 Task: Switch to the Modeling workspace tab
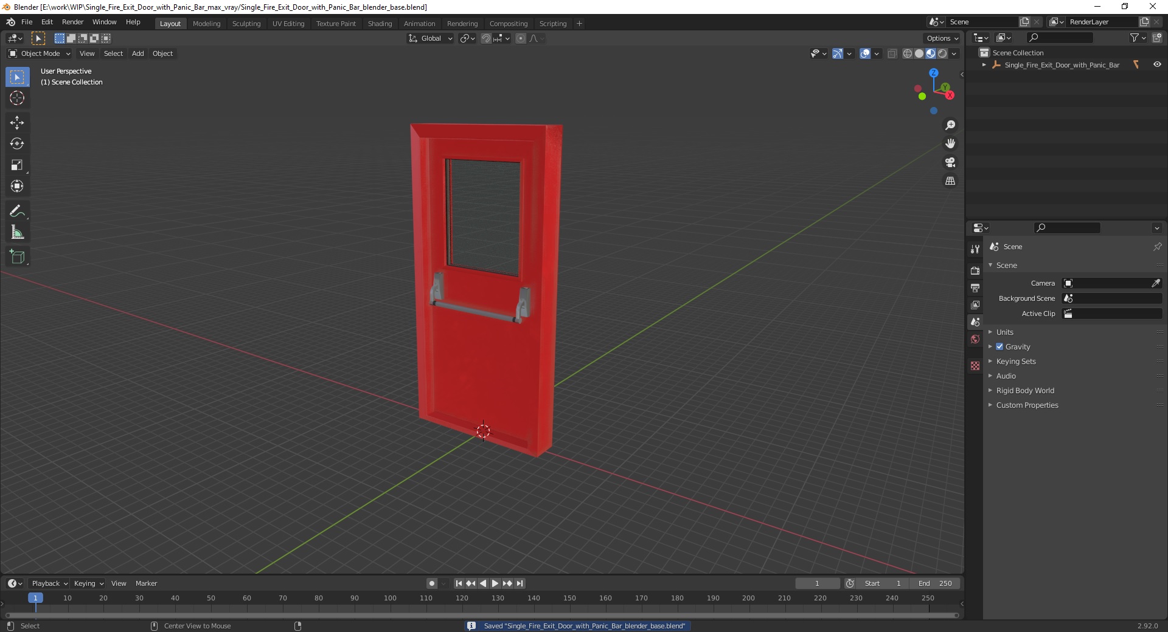[x=206, y=24]
